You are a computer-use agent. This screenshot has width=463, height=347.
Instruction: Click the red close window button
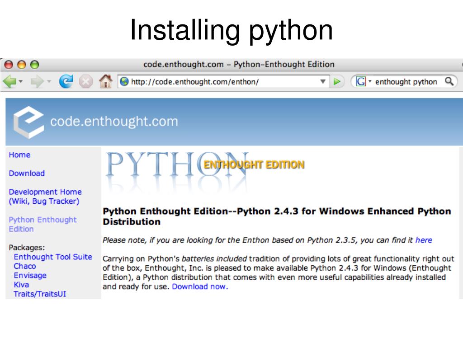[x=9, y=64]
